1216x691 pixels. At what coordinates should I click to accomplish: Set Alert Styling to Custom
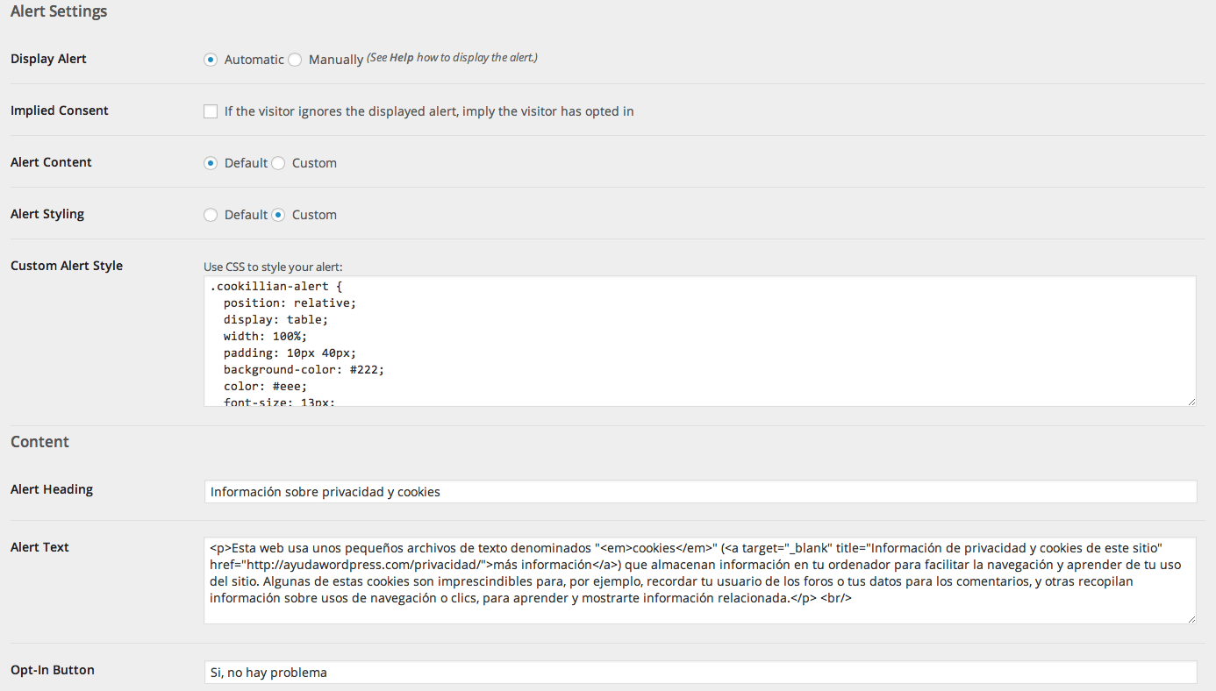(278, 215)
